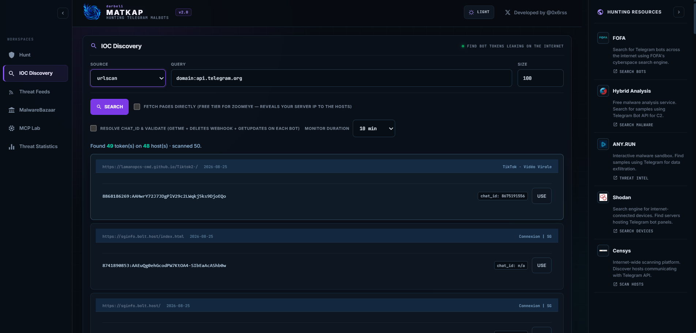Open Shodan Search Devices link

click(633, 231)
